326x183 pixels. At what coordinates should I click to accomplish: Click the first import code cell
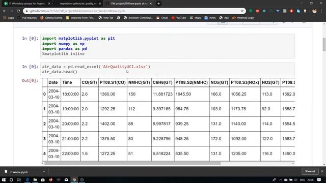pos(168,46)
